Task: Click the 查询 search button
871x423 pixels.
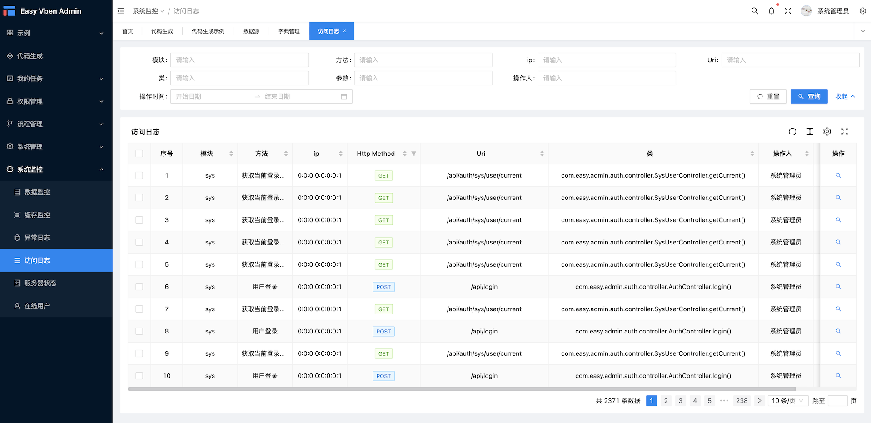Action: pyautogui.click(x=809, y=96)
